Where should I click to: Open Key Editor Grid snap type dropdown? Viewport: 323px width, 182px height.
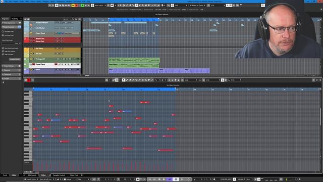pyautogui.click(x=191, y=80)
